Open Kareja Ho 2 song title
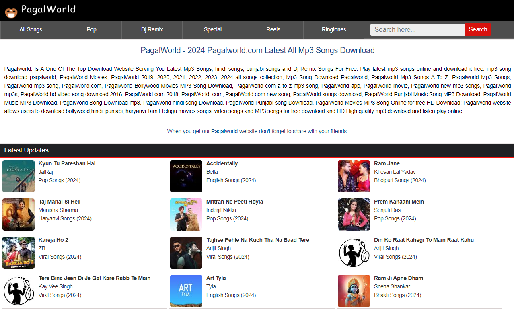The image size is (514, 309). 53,240
